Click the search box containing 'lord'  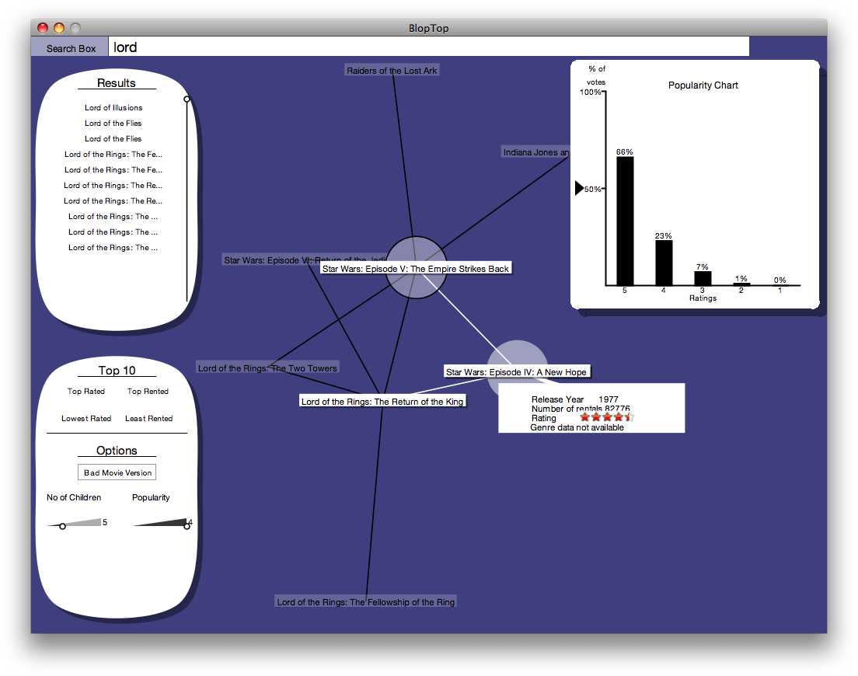coord(428,47)
